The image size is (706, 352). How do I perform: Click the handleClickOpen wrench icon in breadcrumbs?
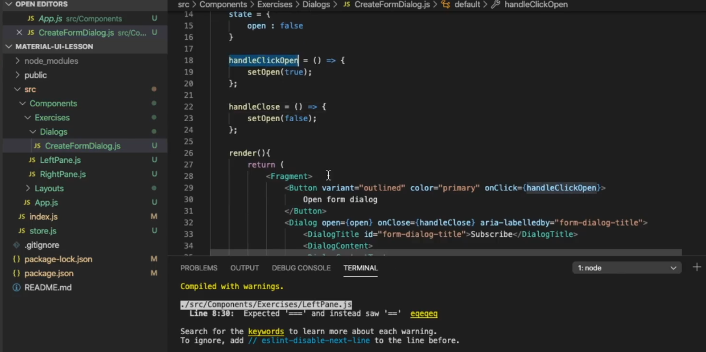click(495, 4)
